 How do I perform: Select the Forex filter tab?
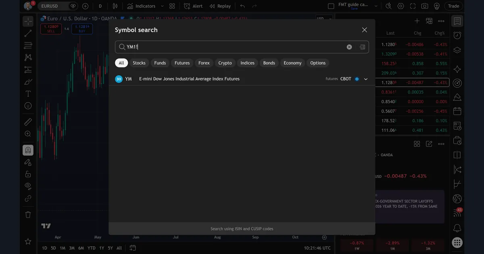pos(204,63)
